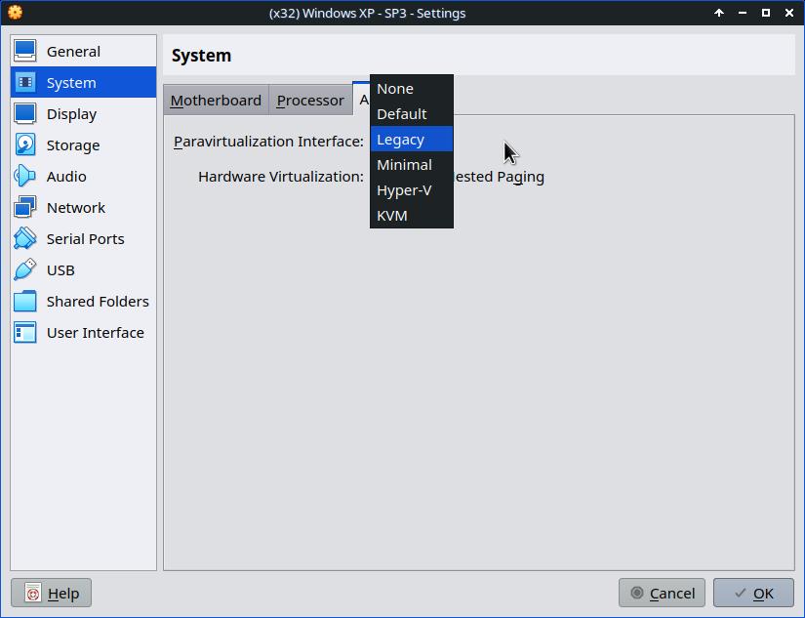Viewport: 805px width, 618px height.
Task: Click the General monitor icon
Action: pos(25,52)
